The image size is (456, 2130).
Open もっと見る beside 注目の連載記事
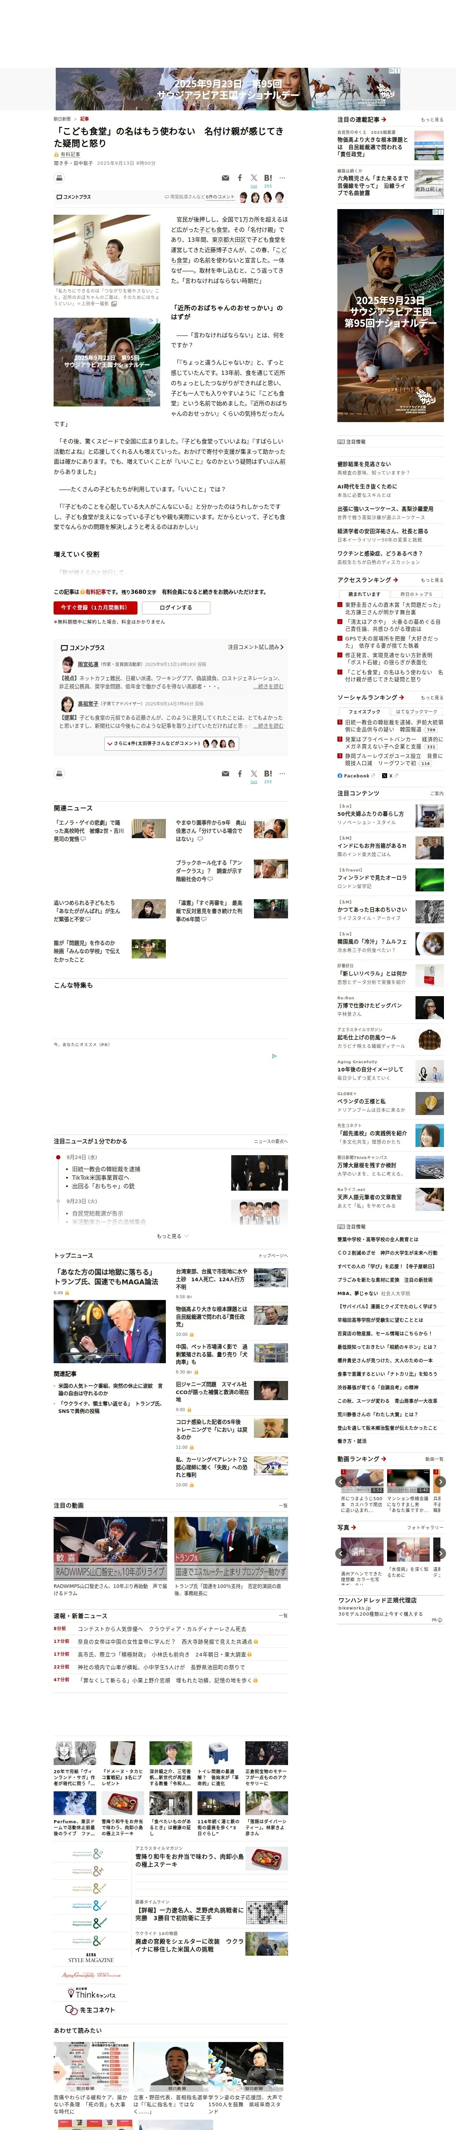tap(432, 120)
